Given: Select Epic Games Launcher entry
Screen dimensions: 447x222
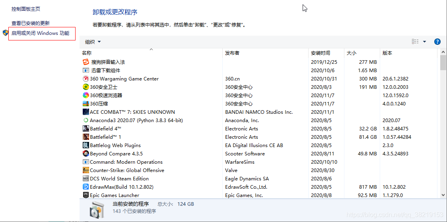Looking at the screenshot, I should (115, 195).
